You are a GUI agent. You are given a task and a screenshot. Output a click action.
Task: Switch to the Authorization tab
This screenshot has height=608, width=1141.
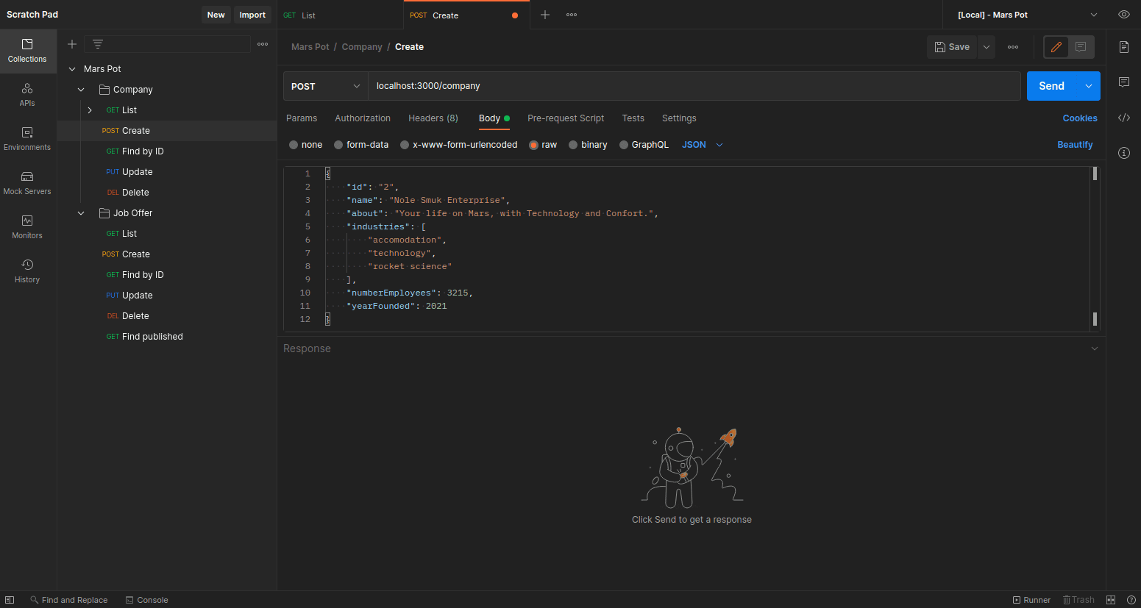coord(363,118)
